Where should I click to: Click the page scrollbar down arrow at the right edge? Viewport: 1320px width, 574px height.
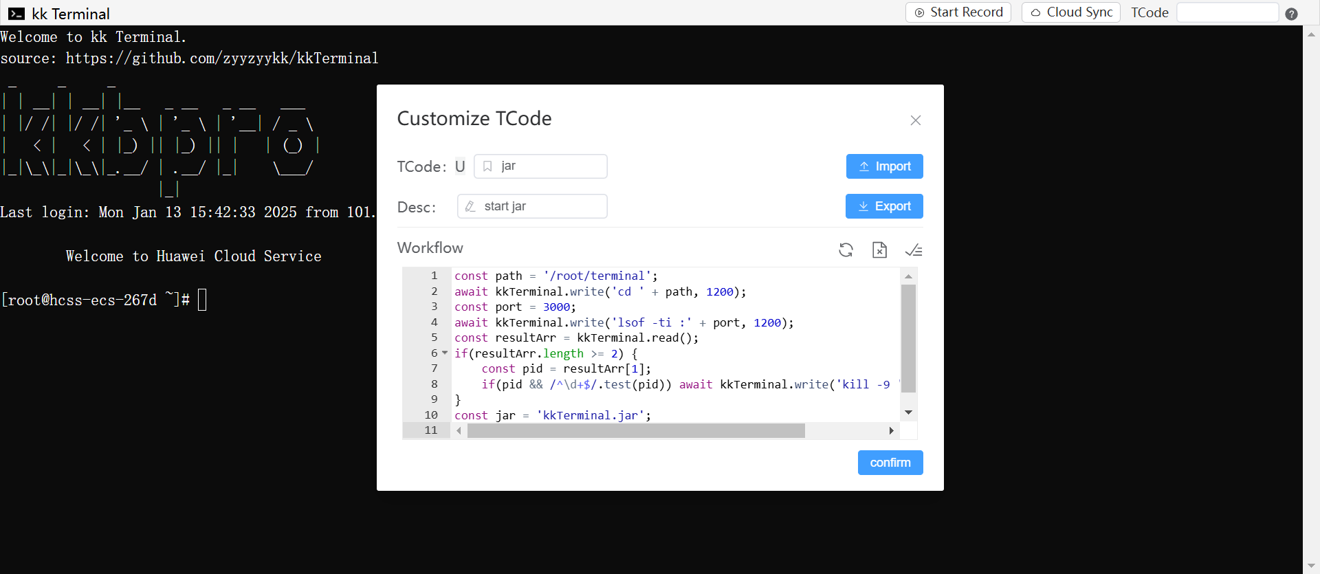point(1311,566)
